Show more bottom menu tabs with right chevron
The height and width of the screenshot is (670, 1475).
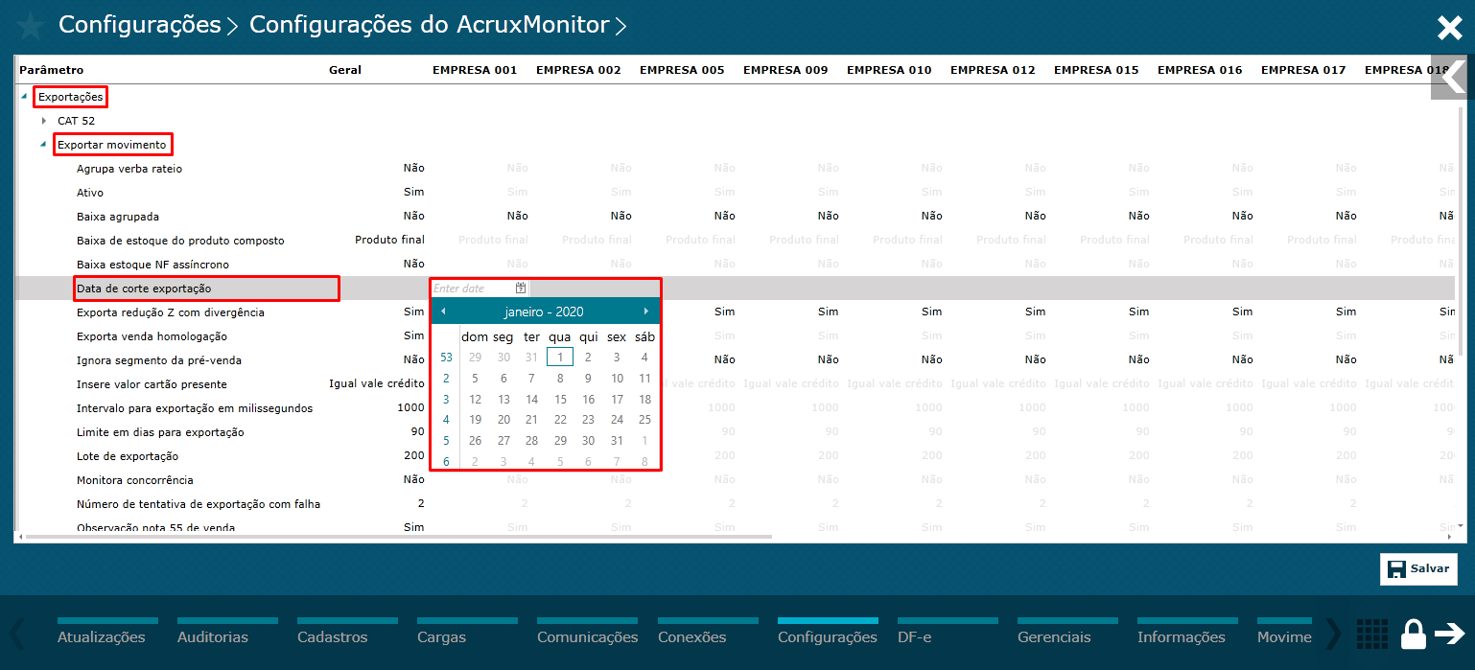pos(1332,634)
